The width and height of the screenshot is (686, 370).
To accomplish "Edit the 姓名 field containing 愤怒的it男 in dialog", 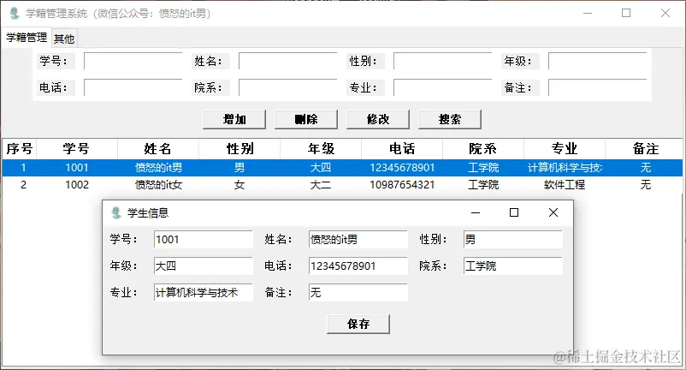I will click(x=358, y=240).
